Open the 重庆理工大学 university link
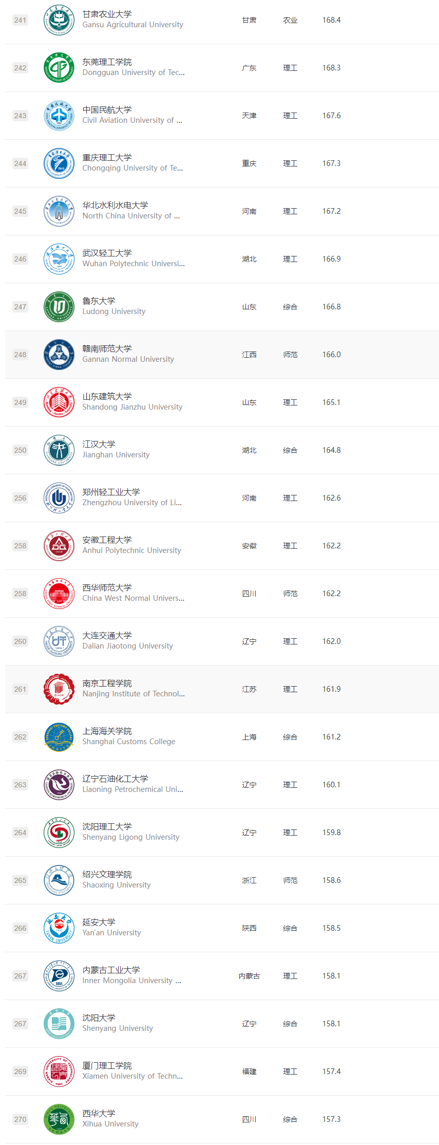Viewport: 439px width, 1145px height. tap(107, 158)
